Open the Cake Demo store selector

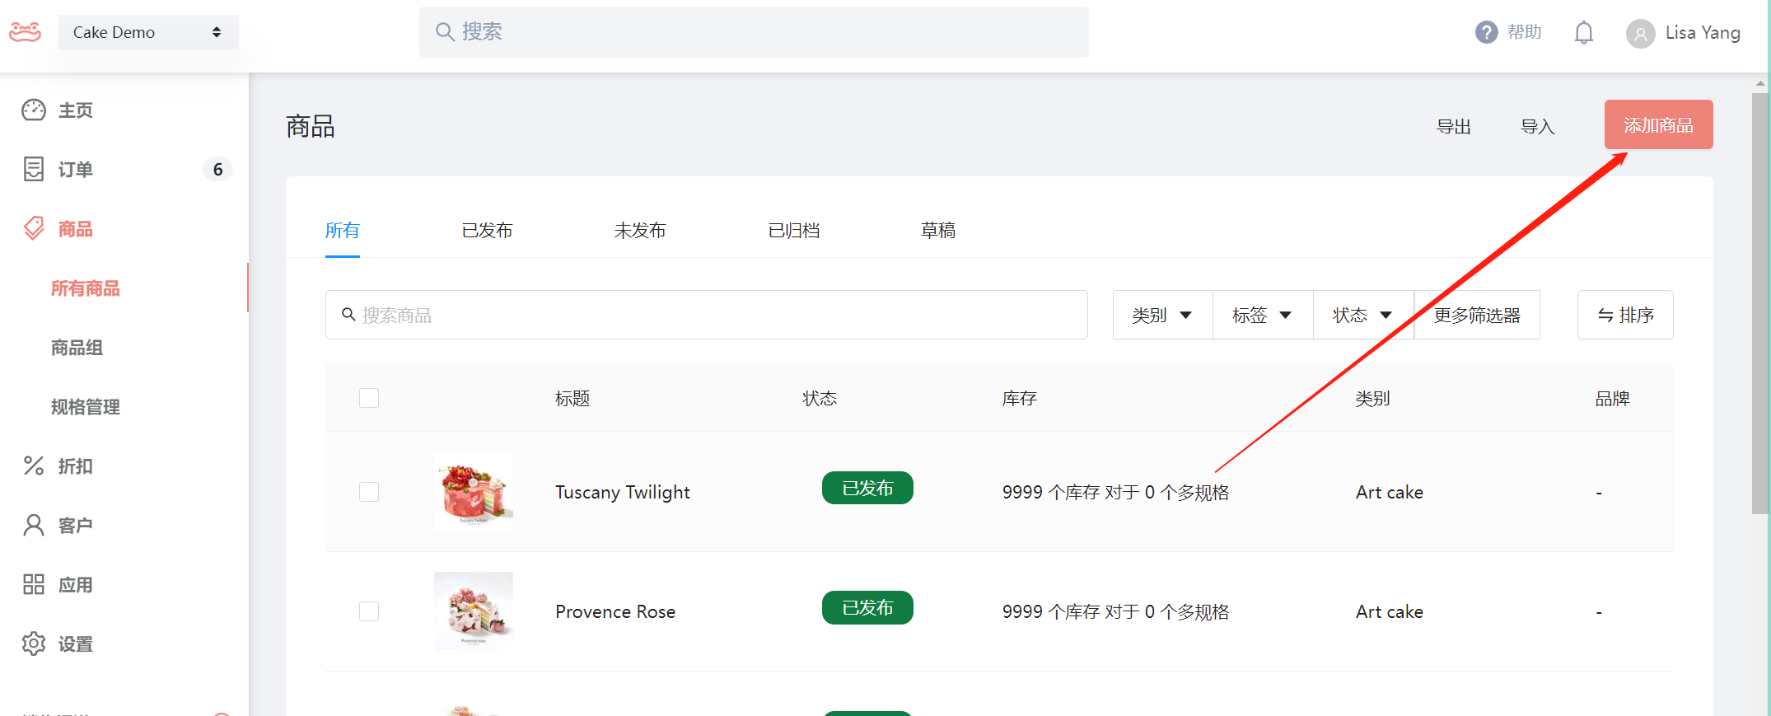(148, 32)
